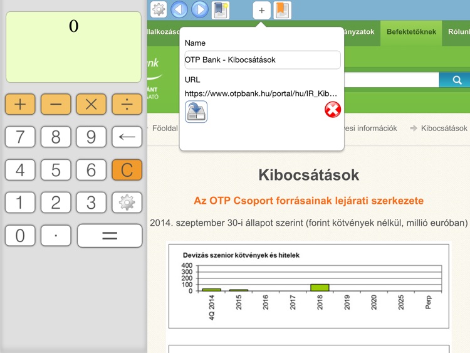The width and height of the screenshot is (470, 353).
Task: Open Befektetőknek navigation tab
Action: (411, 32)
